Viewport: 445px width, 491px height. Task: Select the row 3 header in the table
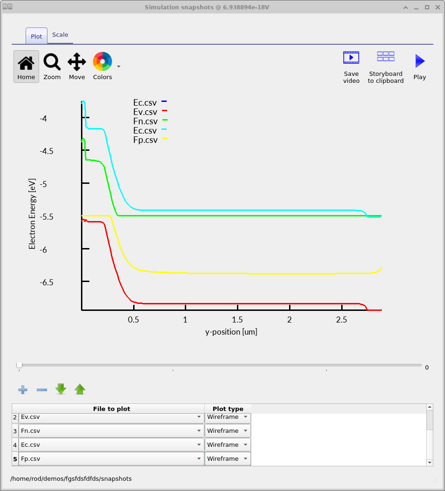[15, 431]
